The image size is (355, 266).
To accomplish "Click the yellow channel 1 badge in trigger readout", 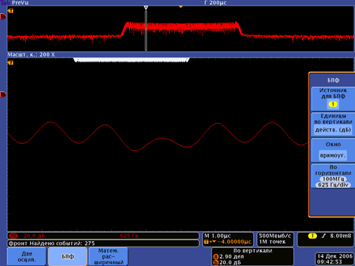I will pyautogui.click(x=312, y=236).
